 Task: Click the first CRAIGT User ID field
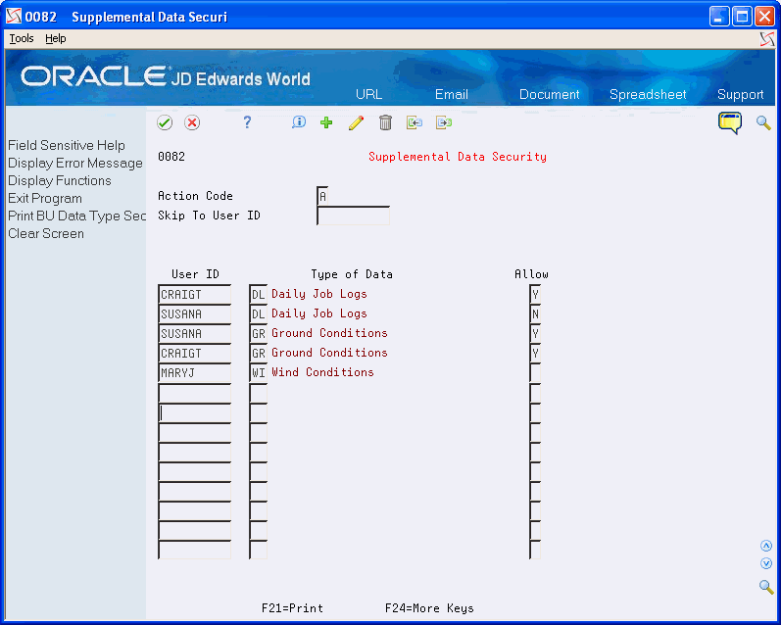pyautogui.click(x=195, y=294)
